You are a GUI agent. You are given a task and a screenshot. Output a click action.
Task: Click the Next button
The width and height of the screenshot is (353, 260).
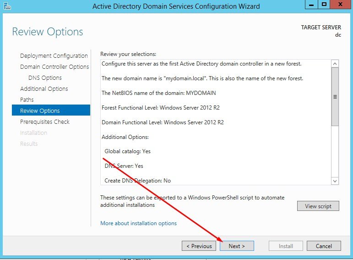pyautogui.click(x=237, y=246)
